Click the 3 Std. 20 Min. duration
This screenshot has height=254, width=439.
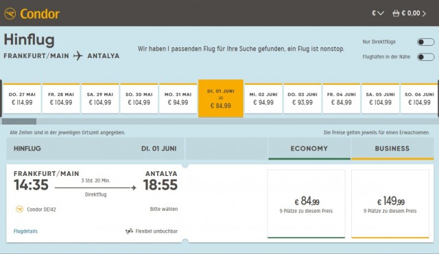tap(96, 181)
